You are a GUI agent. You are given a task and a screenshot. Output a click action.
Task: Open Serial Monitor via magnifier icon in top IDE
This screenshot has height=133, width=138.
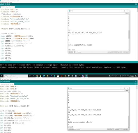(136, 4)
